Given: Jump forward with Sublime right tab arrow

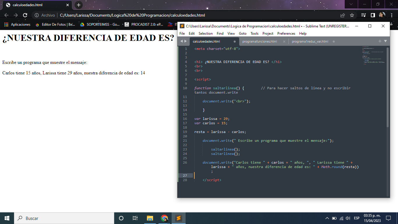Looking at the screenshot, I should [186, 41].
